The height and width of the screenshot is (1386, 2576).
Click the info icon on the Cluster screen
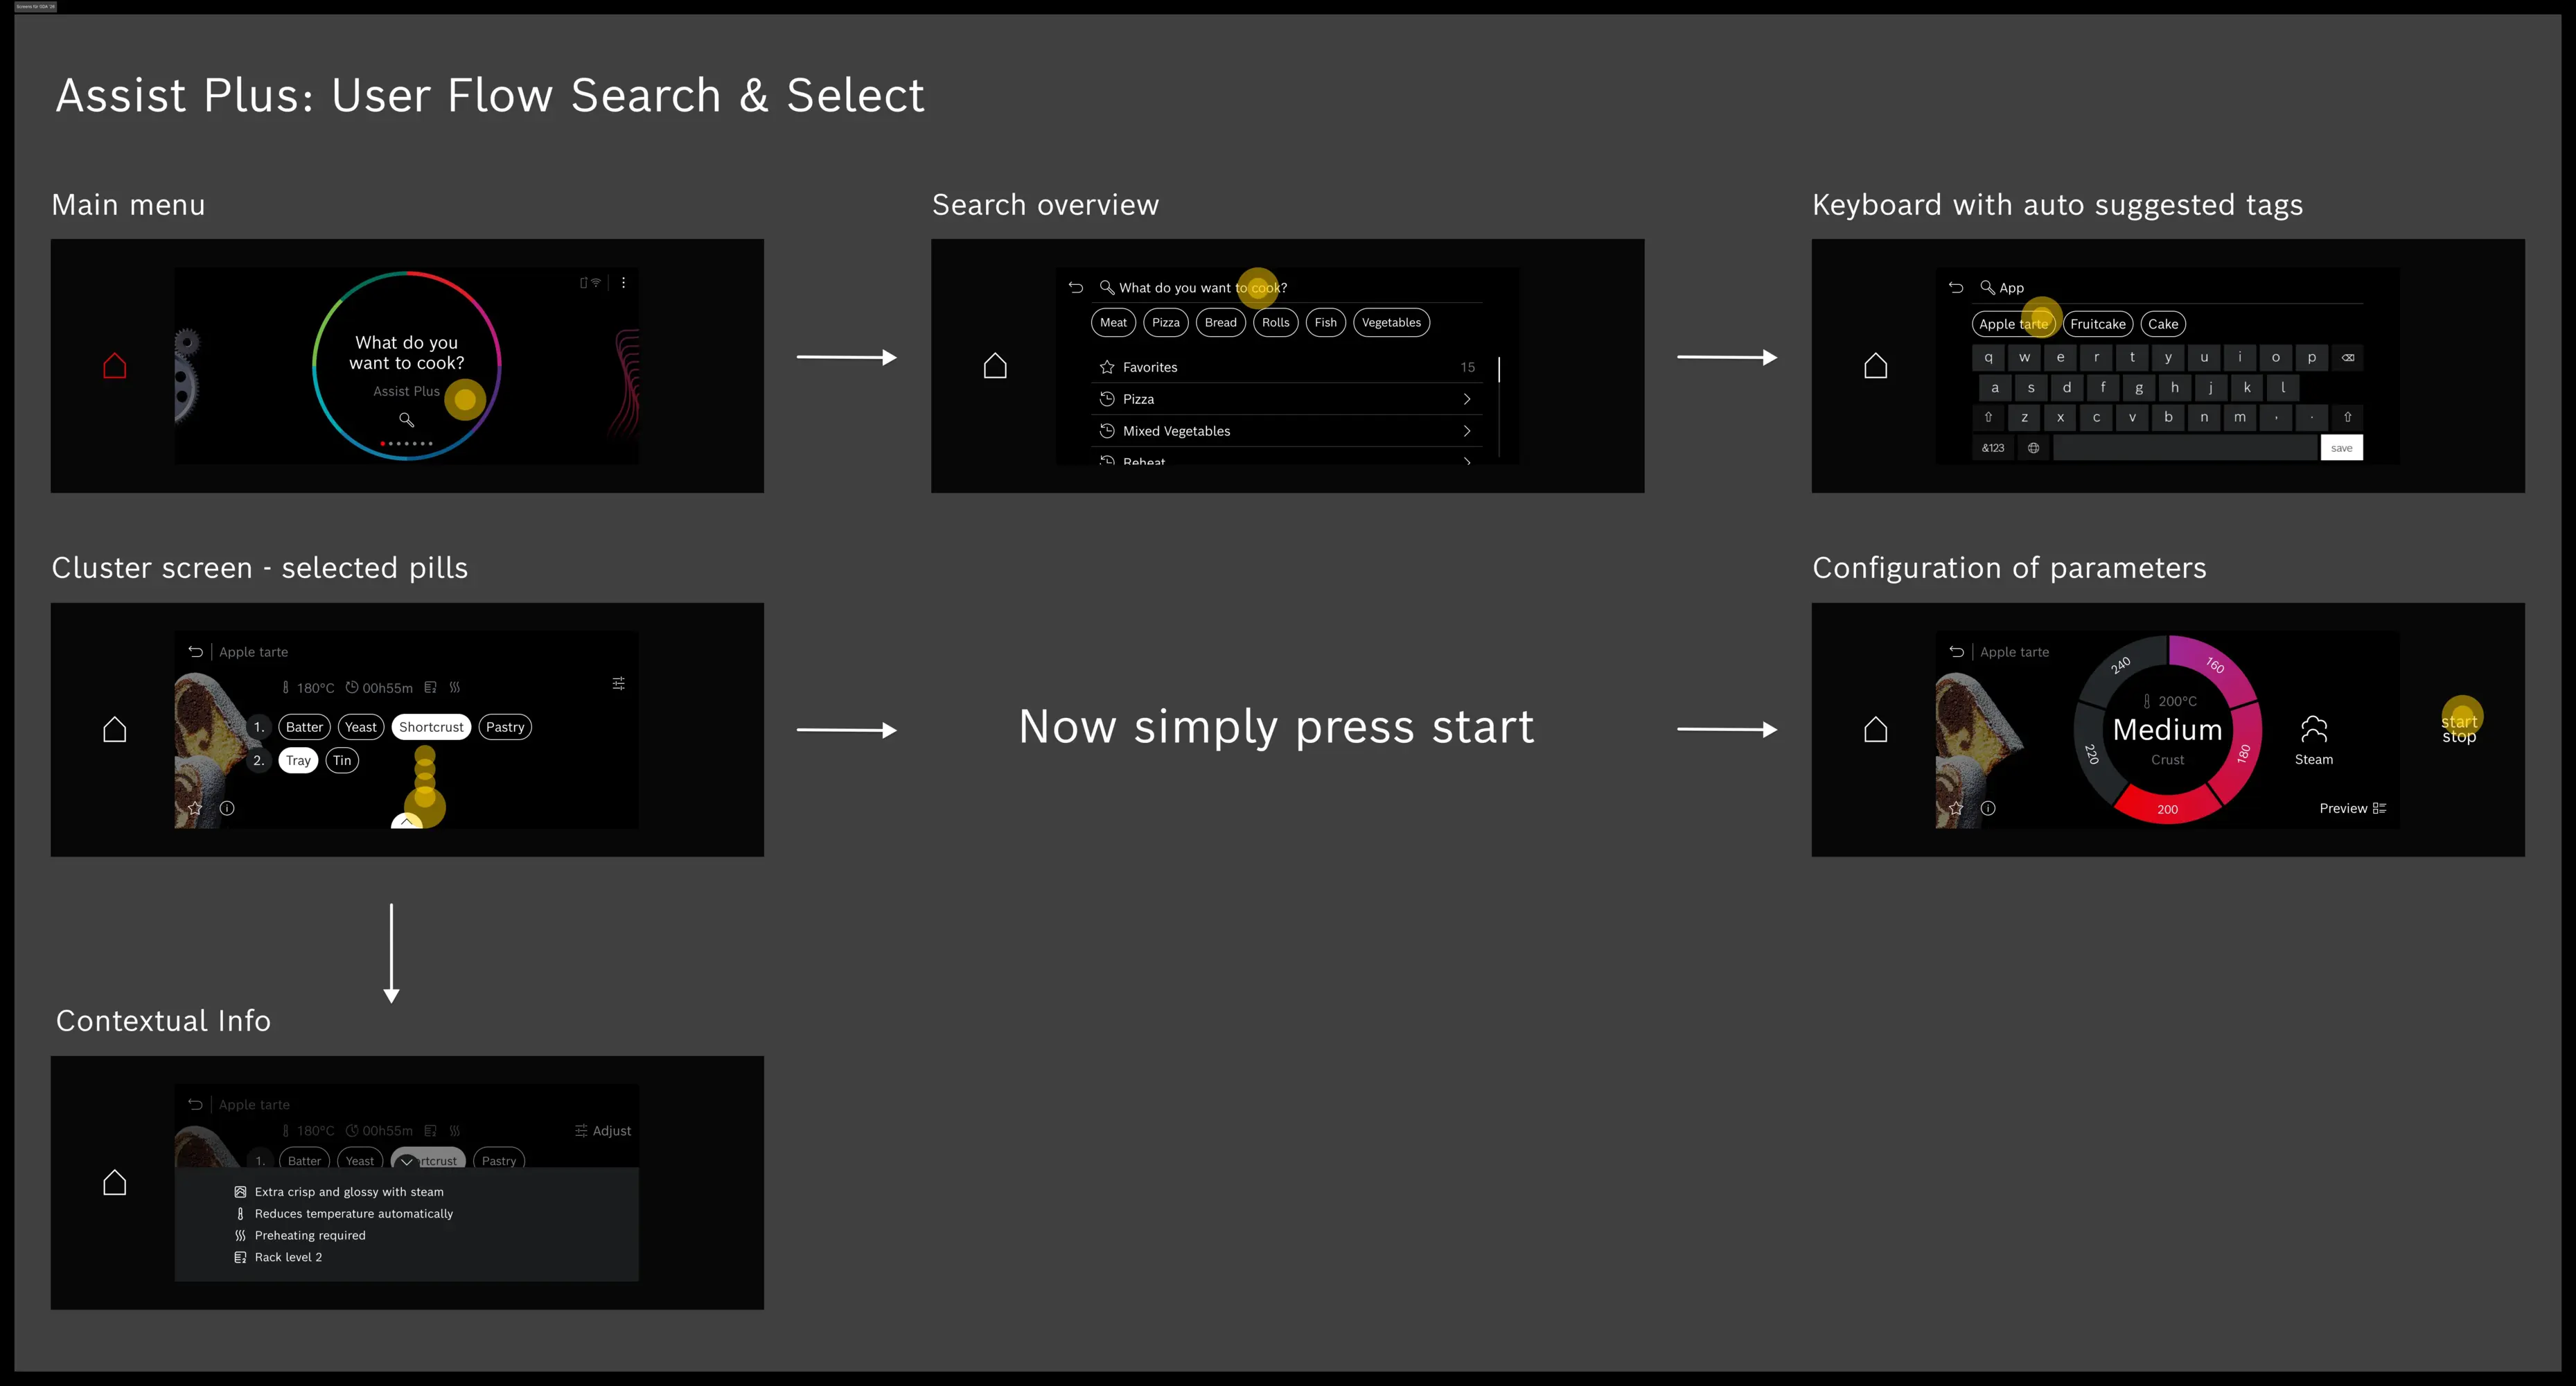coord(227,808)
